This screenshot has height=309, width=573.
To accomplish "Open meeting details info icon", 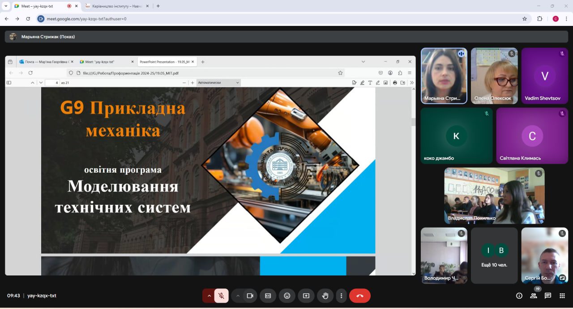I will click(519, 296).
